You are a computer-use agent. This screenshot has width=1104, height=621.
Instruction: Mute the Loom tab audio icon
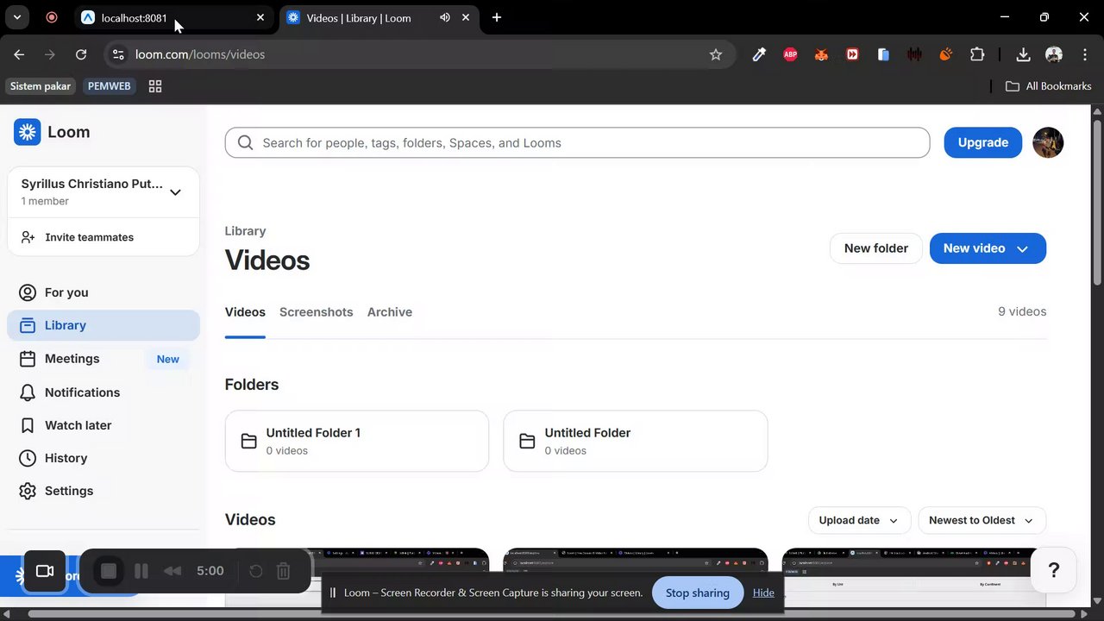(x=445, y=17)
